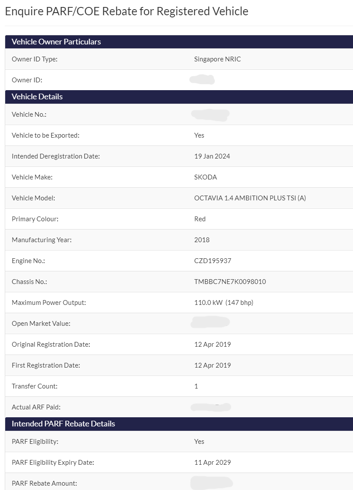Click the 11 Apr 2029 PARF expiry date
Image resolution: width=353 pixels, height=490 pixels.
coord(212,463)
